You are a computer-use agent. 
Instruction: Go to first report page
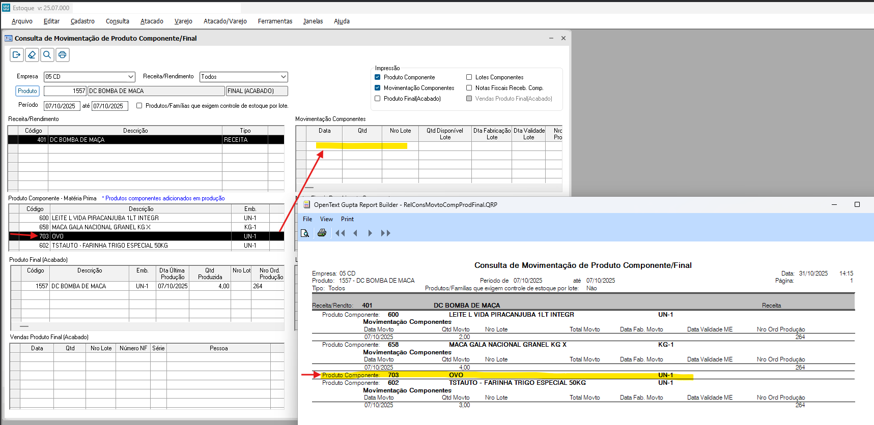(x=340, y=233)
